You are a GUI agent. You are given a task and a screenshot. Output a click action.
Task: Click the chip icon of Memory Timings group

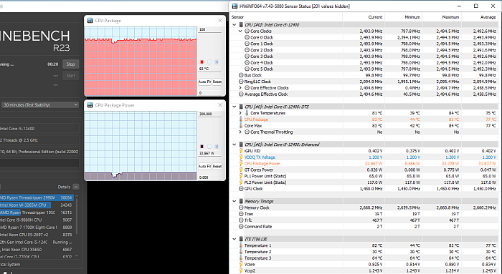(241, 201)
